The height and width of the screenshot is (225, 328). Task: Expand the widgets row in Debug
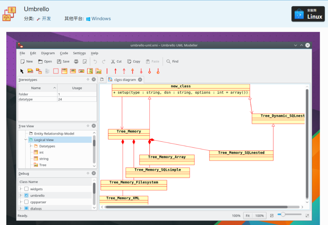(21, 189)
